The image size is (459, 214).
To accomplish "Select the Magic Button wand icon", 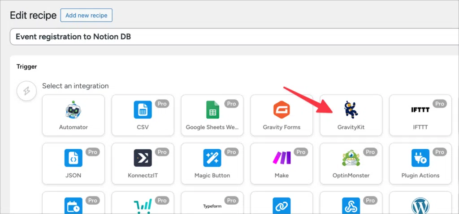I will pos(212,158).
